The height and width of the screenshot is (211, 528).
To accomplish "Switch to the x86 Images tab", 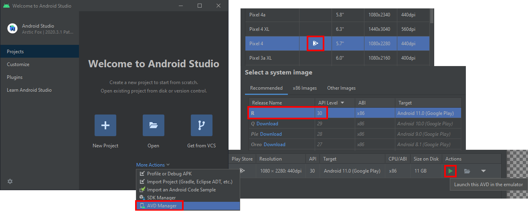I will pyautogui.click(x=305, y=88).
